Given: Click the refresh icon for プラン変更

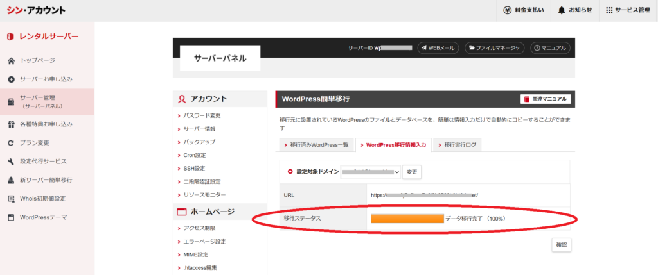Looking at the screenshot, I should [x=11, y=143].
